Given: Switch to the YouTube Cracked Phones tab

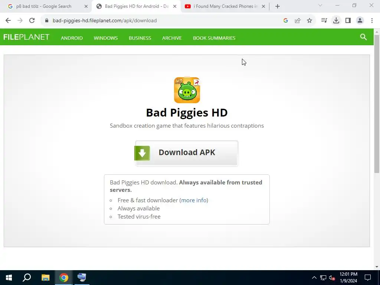Looking at the screenshot, I should pos(225,6).
